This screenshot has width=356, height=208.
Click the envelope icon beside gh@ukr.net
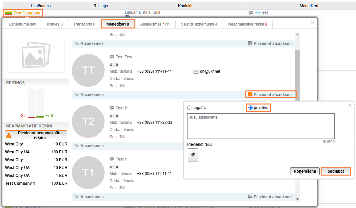196,71
